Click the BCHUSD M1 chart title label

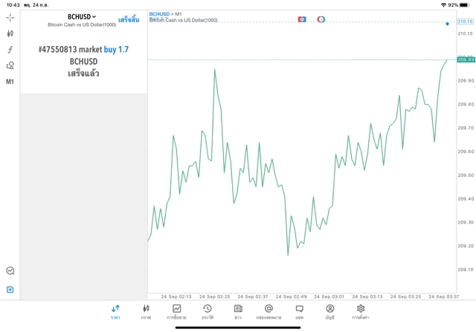tap(166, 14)
